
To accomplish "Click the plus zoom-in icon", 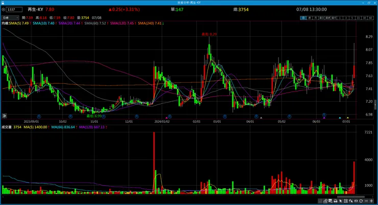I will pyautogui.click(x=371, y=201).
